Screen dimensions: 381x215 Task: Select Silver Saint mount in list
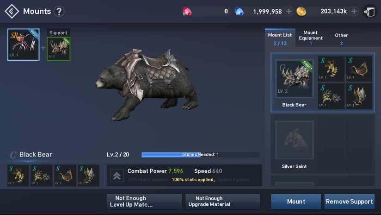tap(294, 145)
